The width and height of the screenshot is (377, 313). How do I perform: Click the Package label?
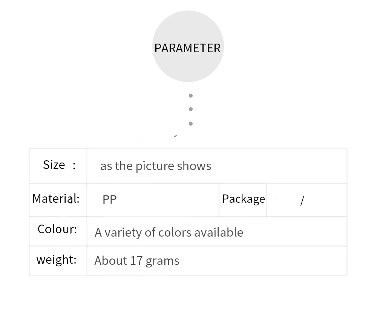pos(244,199)
